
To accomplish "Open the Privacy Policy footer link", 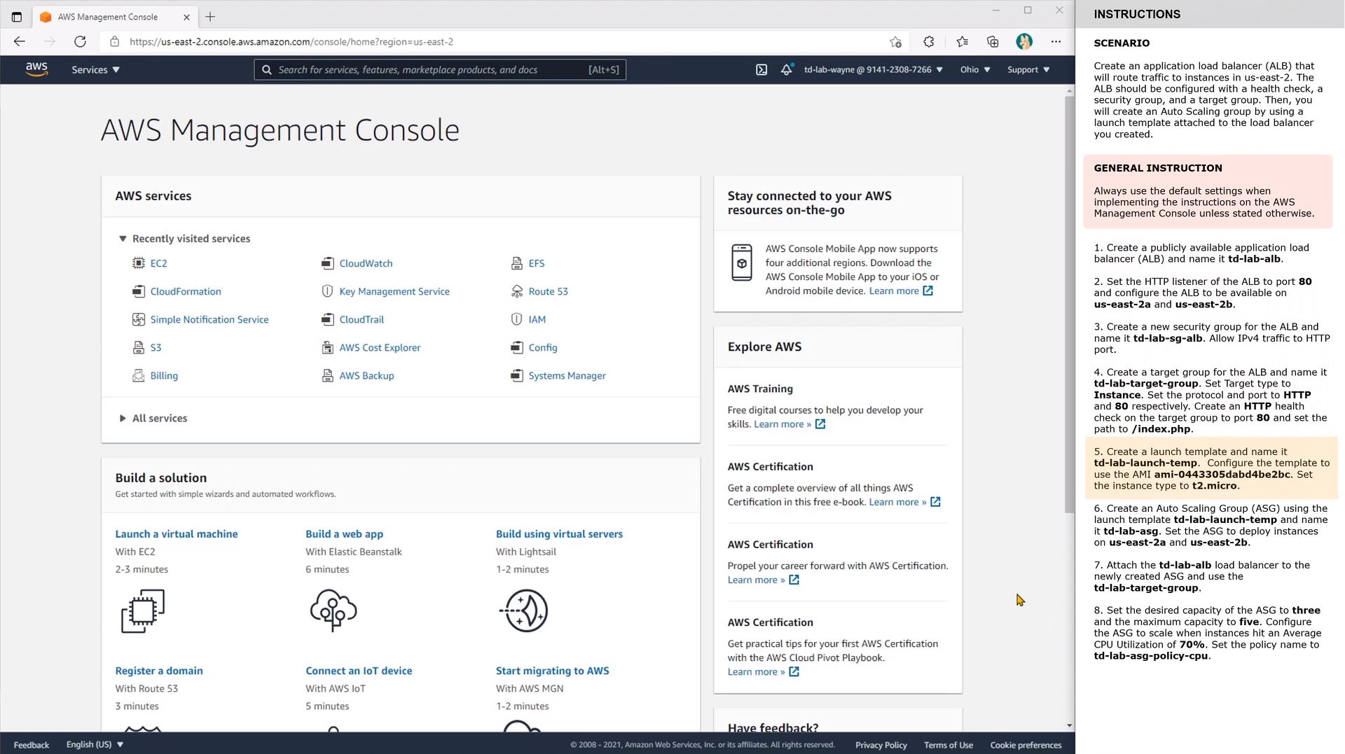I will tap(881, 745).
